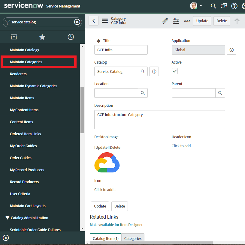245x245 pixels.
Task: Click to add an Icon image
Action: click(x=105, y=190)
